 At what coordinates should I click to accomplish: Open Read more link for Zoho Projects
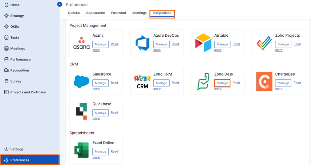click(x=297, y=44)
